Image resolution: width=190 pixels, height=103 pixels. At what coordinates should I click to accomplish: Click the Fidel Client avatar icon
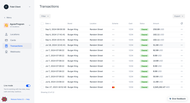coord(6,7)
